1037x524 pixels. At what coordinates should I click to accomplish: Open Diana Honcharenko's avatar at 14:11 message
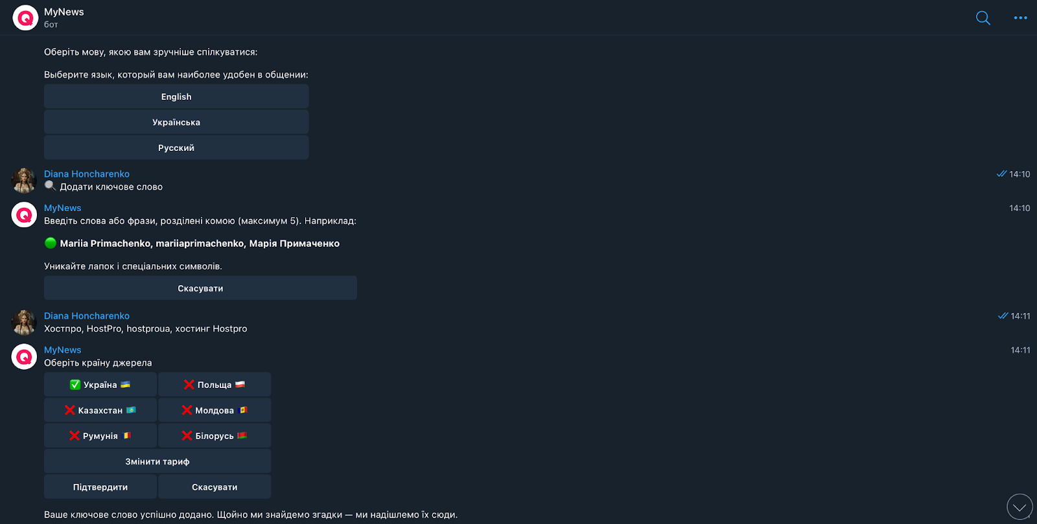pos(24,323)
